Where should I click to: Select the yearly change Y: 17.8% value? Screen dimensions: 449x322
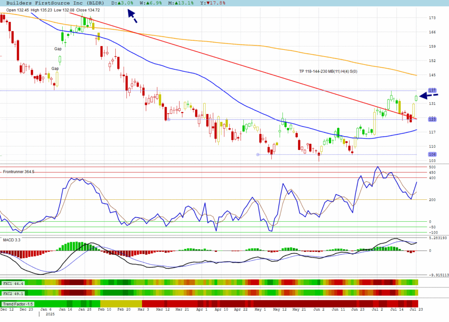coord(213,3)
